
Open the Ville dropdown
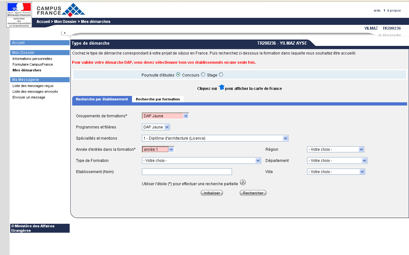click(336, 172)
